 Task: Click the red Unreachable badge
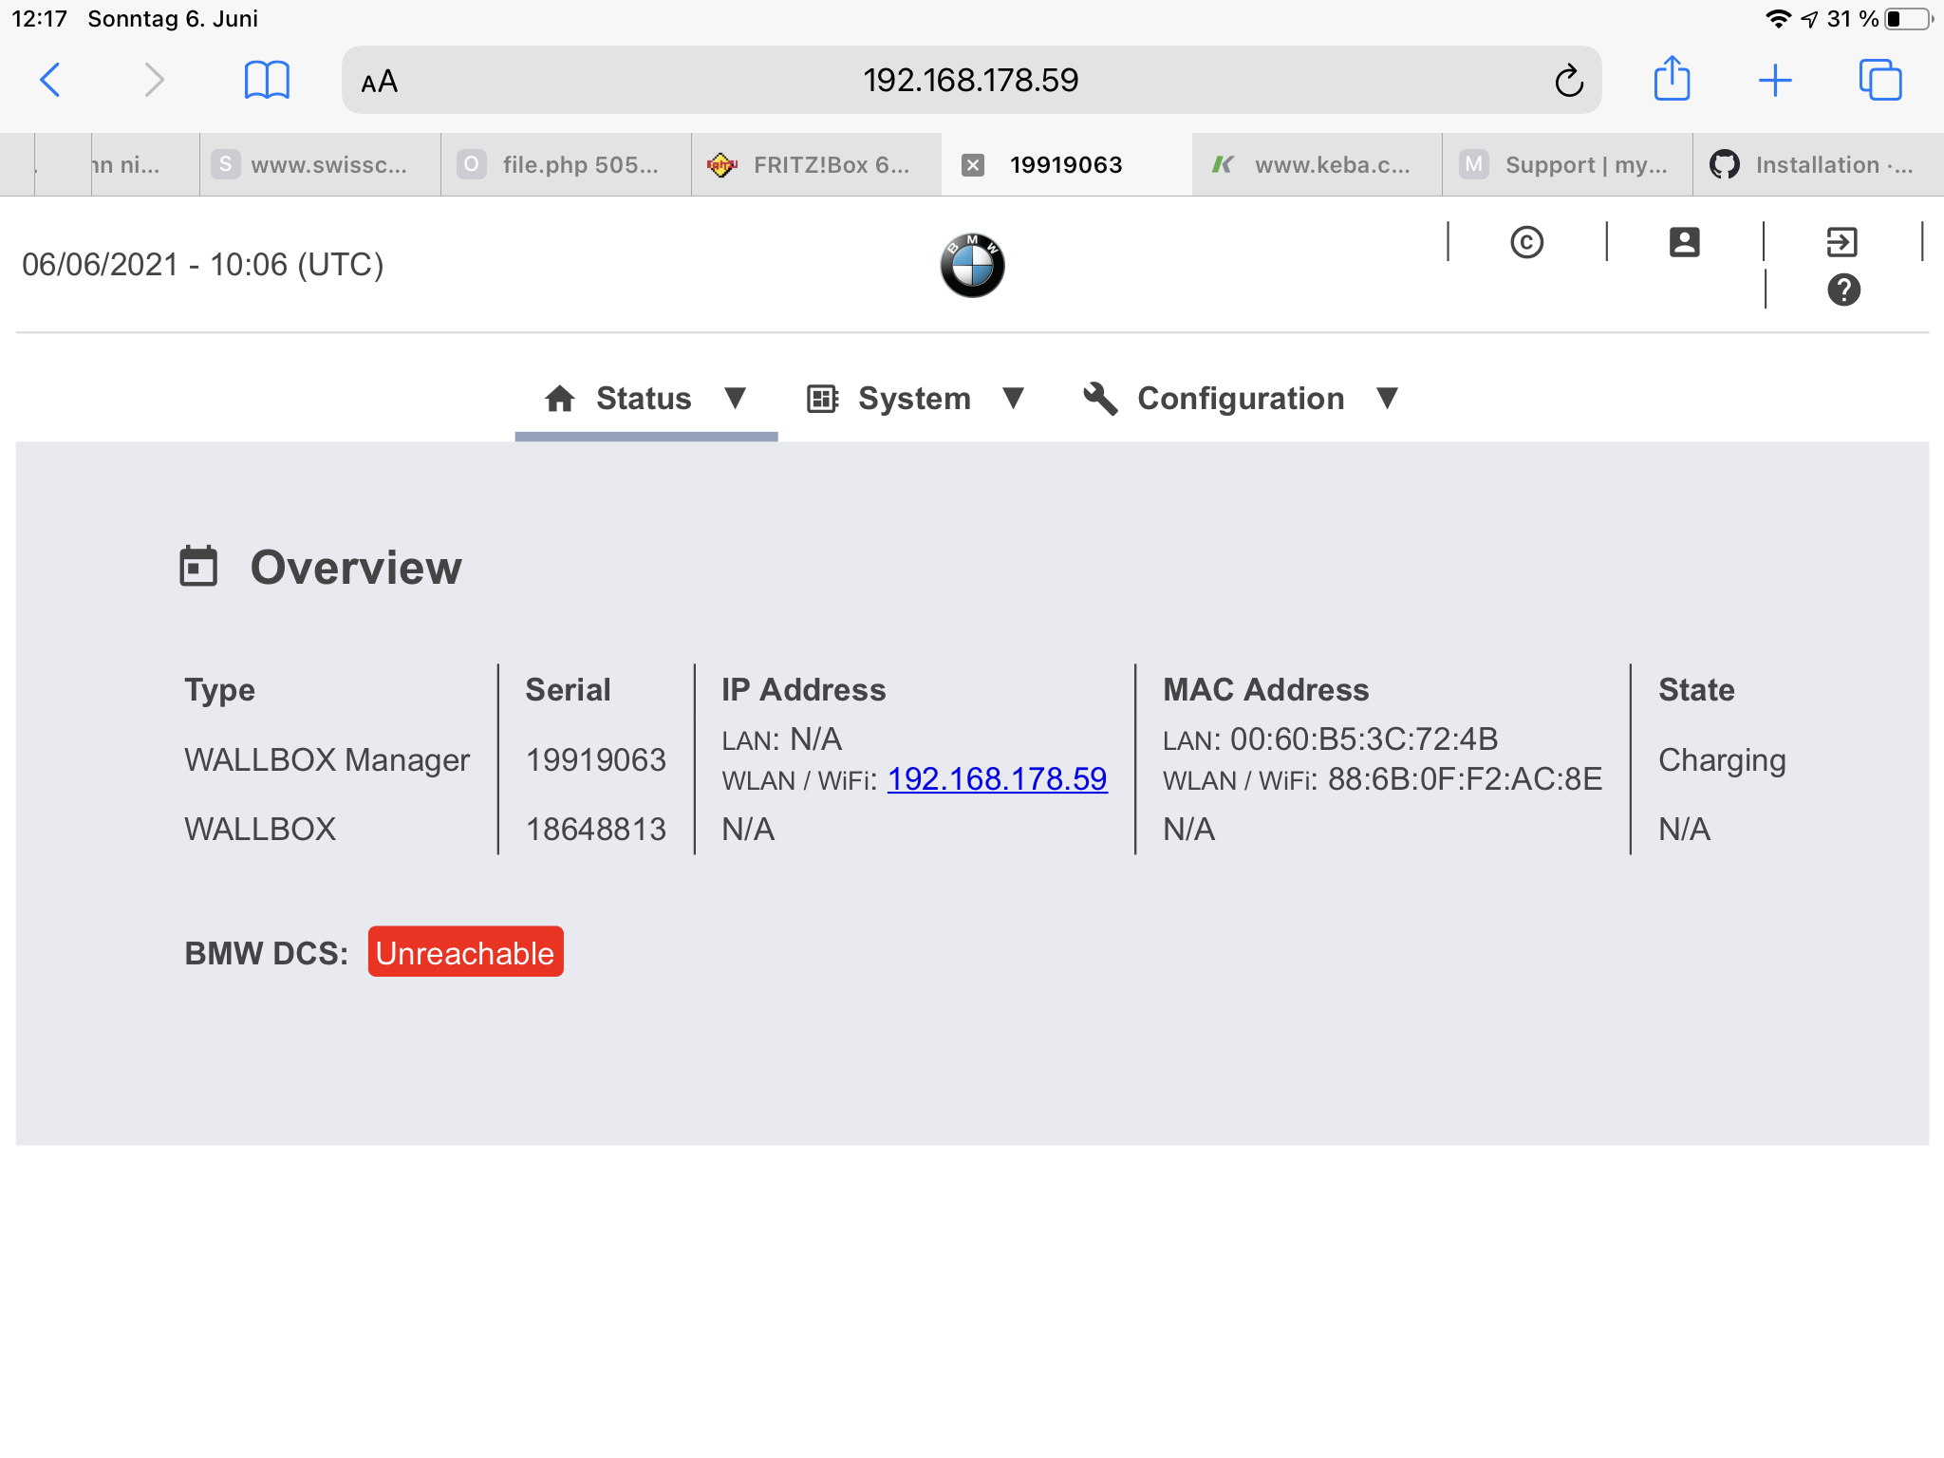(465, 952)
